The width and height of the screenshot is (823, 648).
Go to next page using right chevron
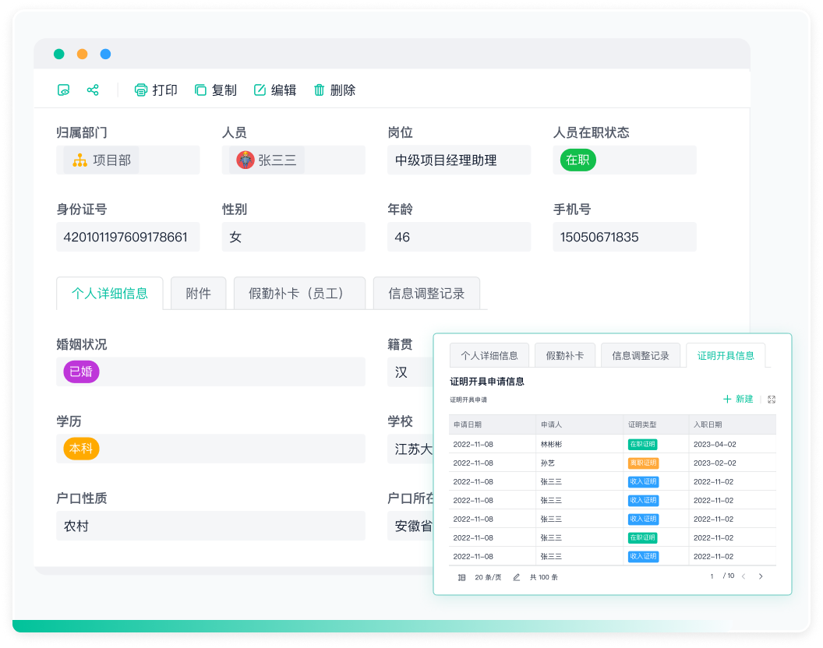coord(760,576)
